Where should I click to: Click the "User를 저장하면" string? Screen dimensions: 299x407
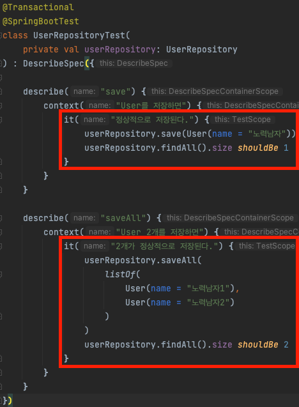point(151,105)
